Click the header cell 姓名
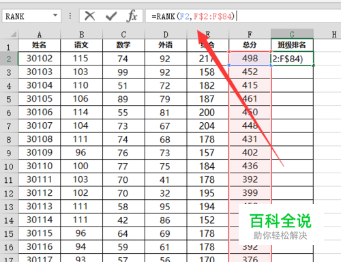Viewport: 341px width, 262px height. [40, 45]
